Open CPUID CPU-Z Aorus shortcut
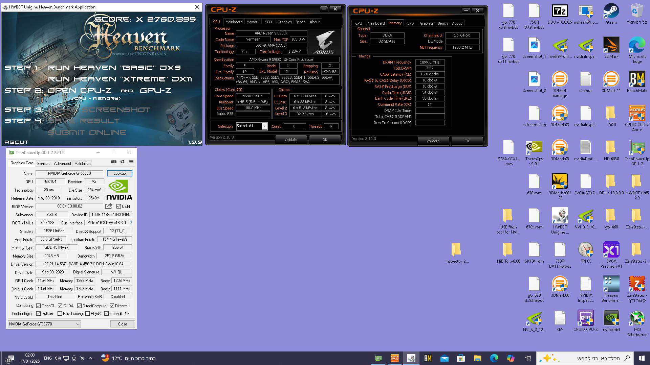This screenshot has width=650, height=365. tap(637, 119)
